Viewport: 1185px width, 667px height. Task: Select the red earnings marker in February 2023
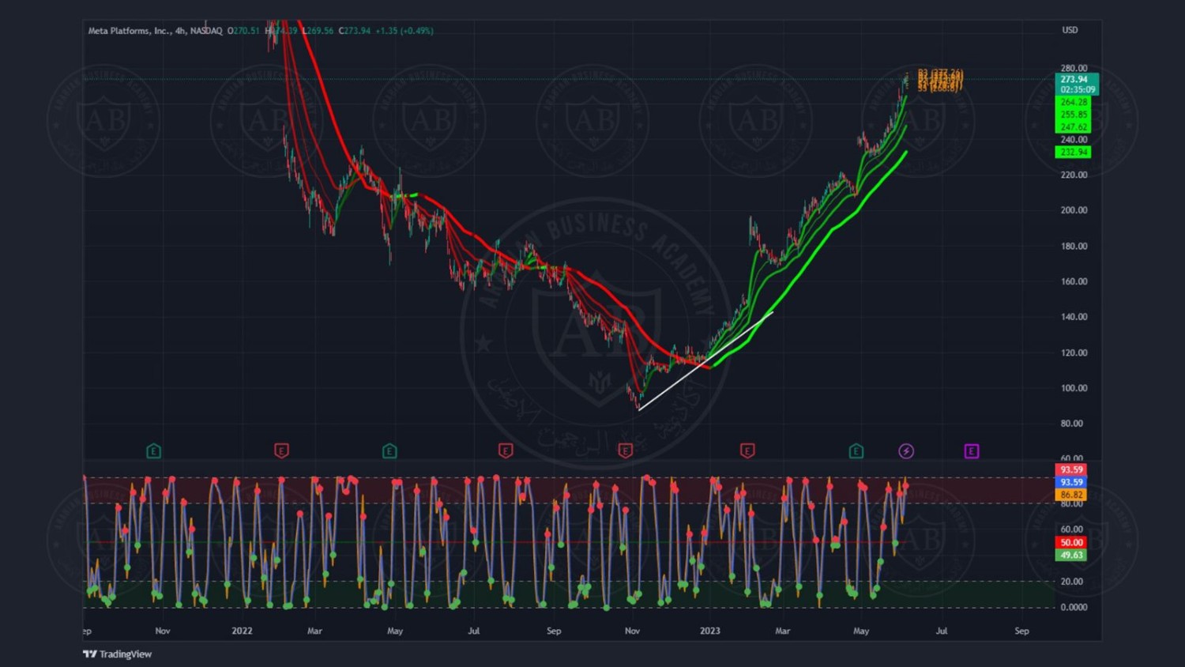pyautogui.click(x=747, y=451)
